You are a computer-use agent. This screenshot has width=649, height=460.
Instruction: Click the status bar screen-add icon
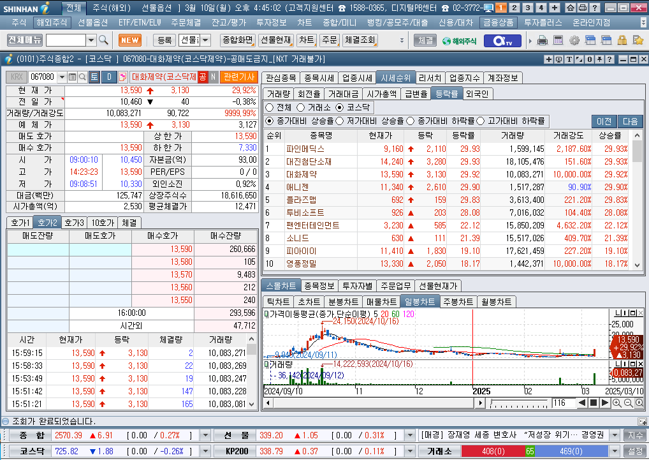(642, 422)
